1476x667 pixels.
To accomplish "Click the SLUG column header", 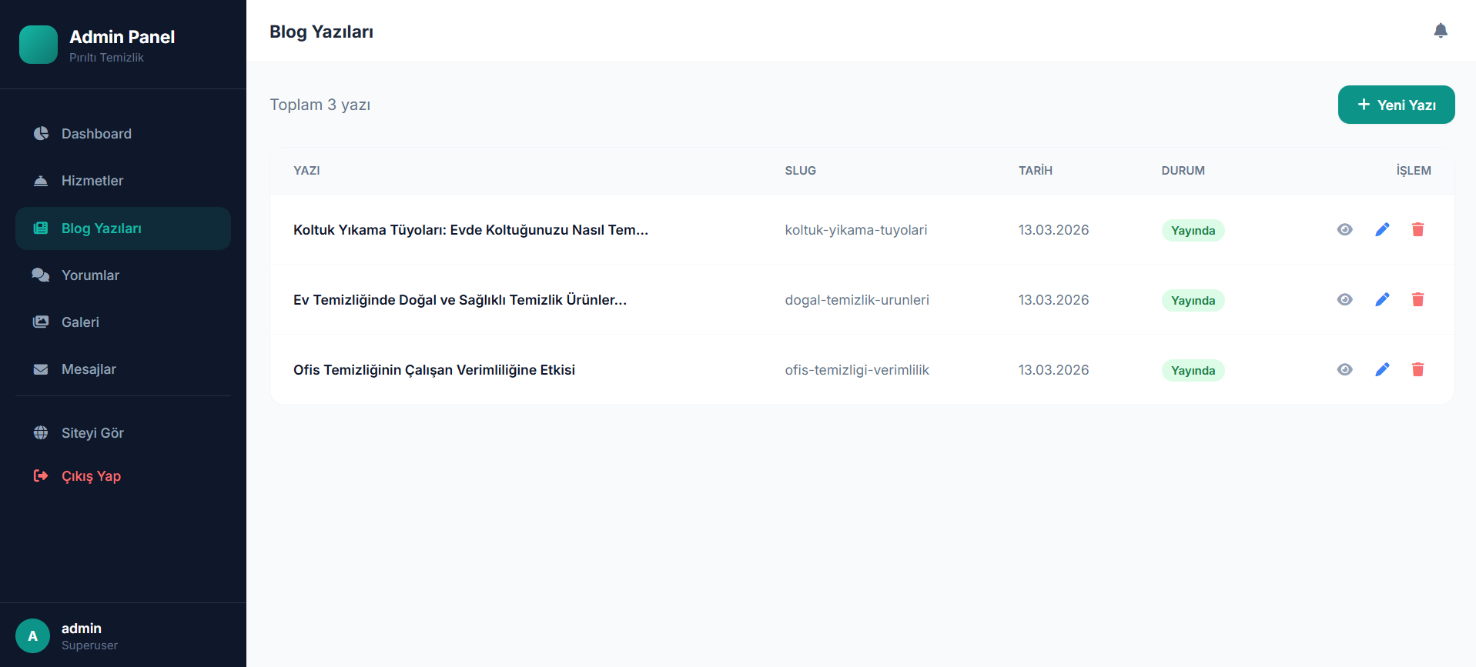I will pyautogui.click(x=800, y=171).
